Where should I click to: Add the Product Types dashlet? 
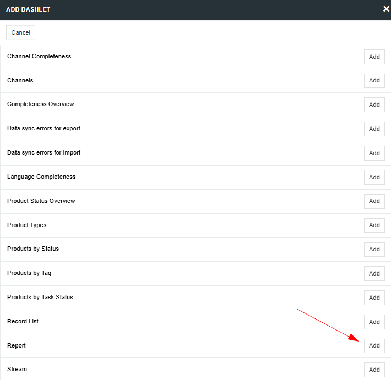[374, 225]
